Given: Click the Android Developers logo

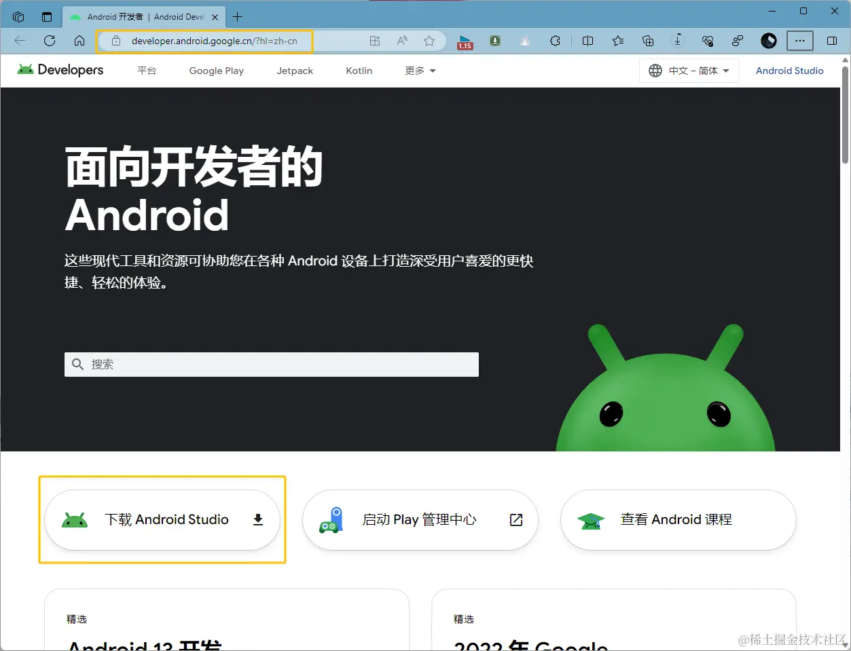Looking at the screenshot, I should click(x=60, y=70).
